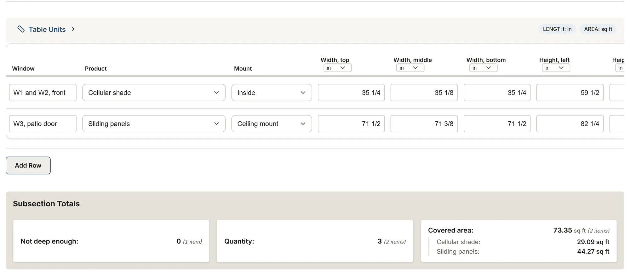Click the Add Row button
The width and height of the screenshot is (630, 275).
[x=28, y=165]
